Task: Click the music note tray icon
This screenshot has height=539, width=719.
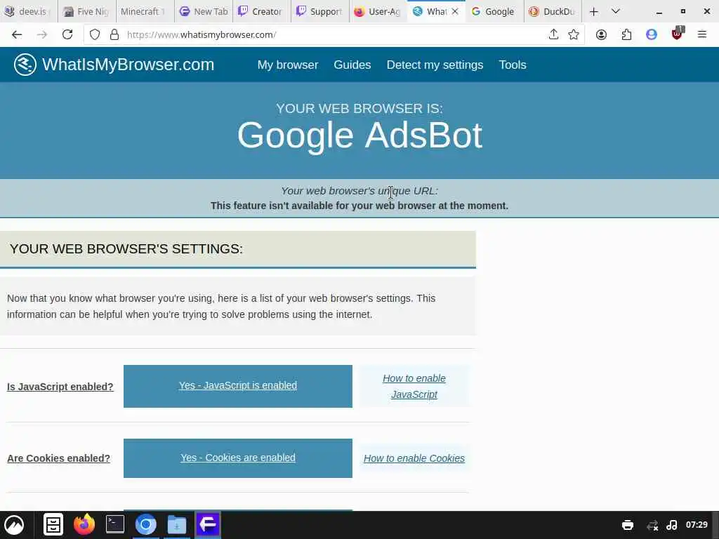Action: point(672,525)
